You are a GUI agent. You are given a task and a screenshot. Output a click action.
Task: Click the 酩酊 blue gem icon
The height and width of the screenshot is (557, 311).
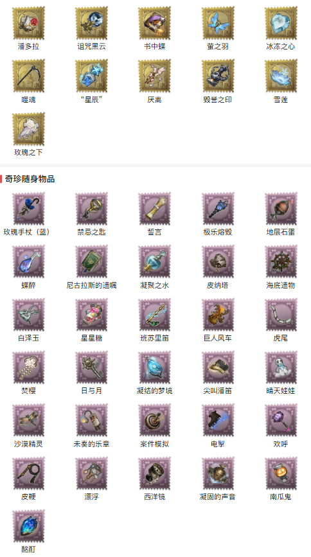pos(28,526)
